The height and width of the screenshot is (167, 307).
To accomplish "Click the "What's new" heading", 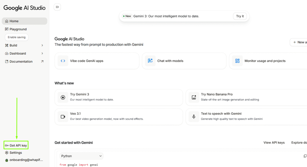I will tap(64, 83).
